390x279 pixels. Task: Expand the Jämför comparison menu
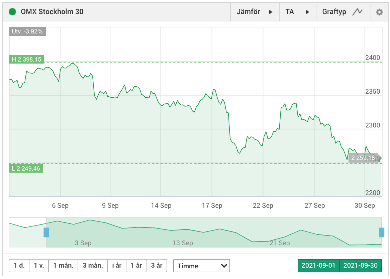(x=255, y=12)
